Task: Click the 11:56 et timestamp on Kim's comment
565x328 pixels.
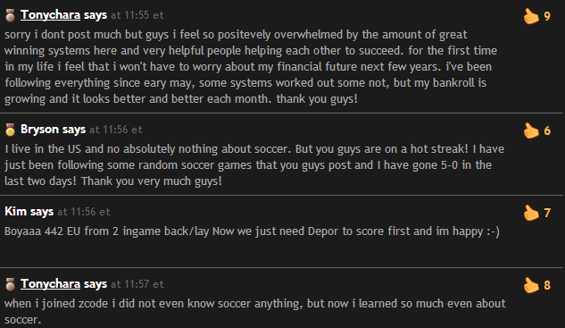Action: (84, 212)
